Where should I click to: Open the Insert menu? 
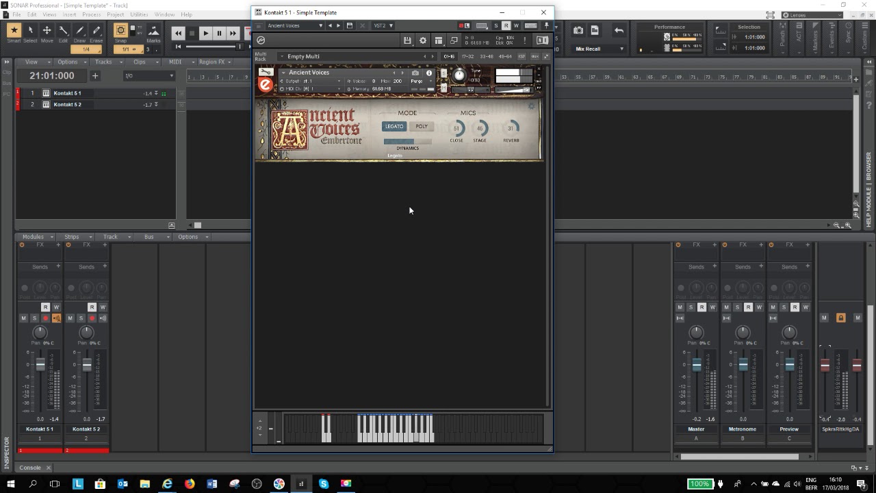pyautogui.click(x=70, y=14)
